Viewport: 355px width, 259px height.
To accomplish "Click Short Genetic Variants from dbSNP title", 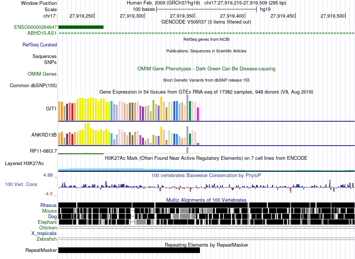I will 206,80.
